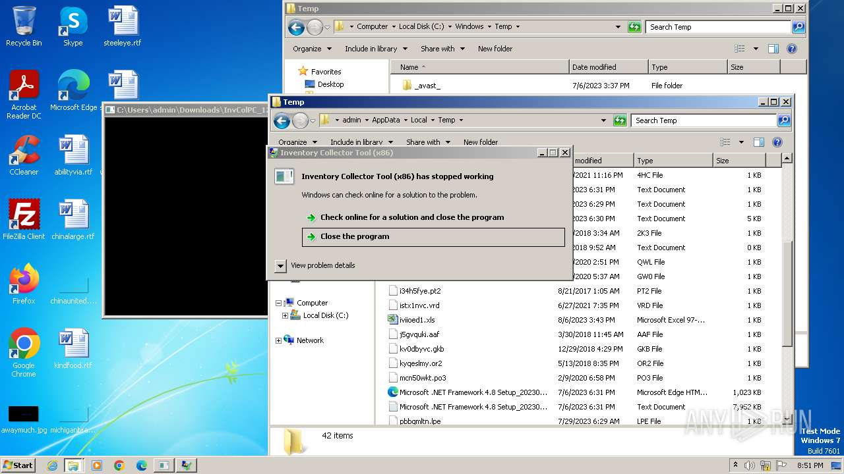
Task: Open view options dropdown in rear Temp window
Action: point(756,49)
